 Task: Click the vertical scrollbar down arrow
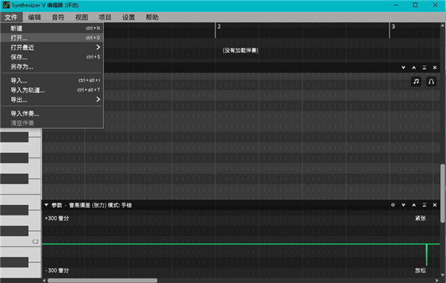tap(442, 275)
